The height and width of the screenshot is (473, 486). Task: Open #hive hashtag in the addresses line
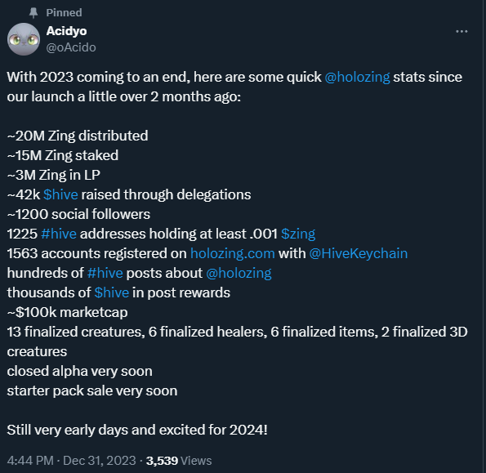point(59,234)
